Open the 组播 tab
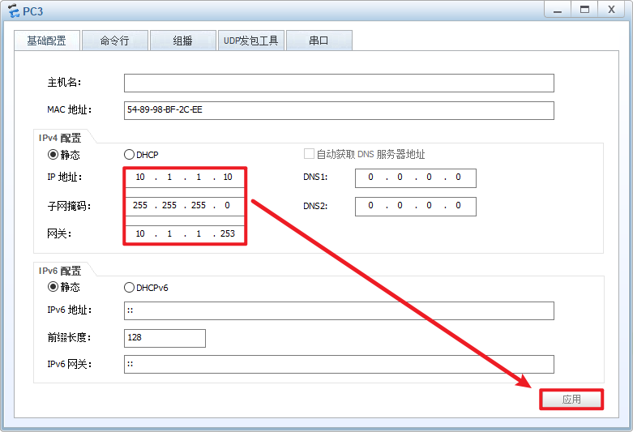The width and height of the screenshot is (633, 432). (x=182, y=41)
